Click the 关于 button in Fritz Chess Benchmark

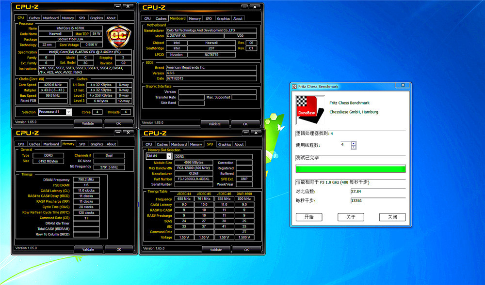pyautogui.click(x=350, y=217)
